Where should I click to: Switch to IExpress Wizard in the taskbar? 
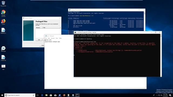[x=68, y=95]
